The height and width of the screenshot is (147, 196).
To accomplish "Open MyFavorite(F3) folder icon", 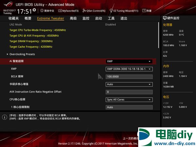I will [x=60, y=11].
